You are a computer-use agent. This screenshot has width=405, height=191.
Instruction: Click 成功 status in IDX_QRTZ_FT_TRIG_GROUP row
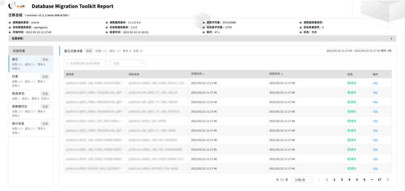tap(352, 102)
